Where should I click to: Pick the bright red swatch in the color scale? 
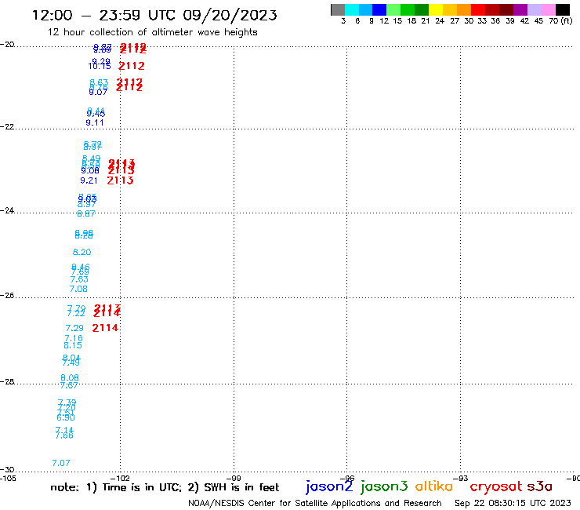coord(478,9)
